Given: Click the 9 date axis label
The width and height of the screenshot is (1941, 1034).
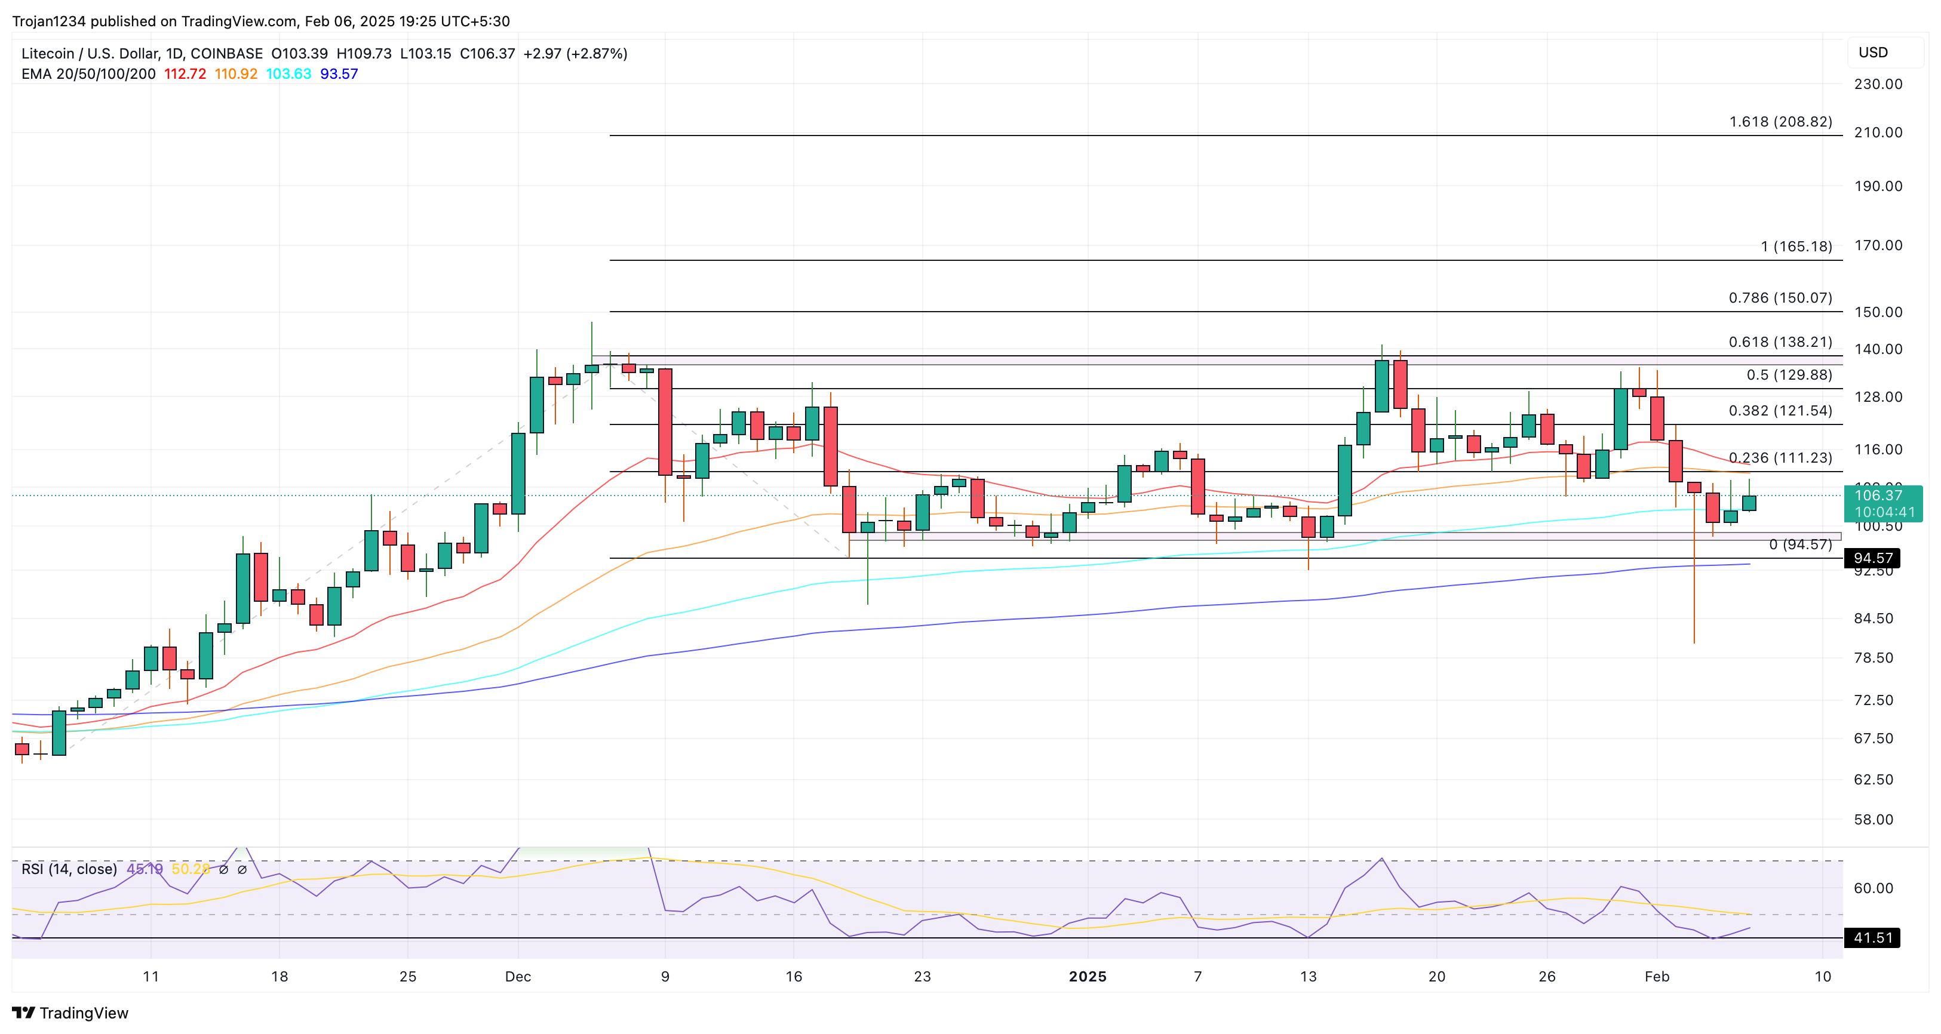Looking at the screenshot, I should tap(665, 977).
